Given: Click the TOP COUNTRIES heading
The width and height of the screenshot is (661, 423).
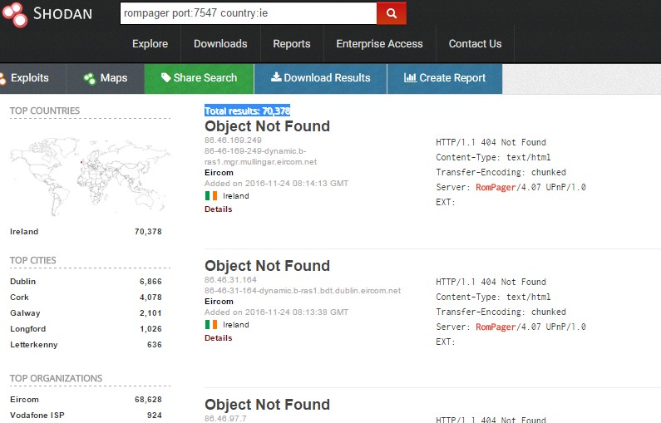Looking at the screenshot, I should (45, 111).
